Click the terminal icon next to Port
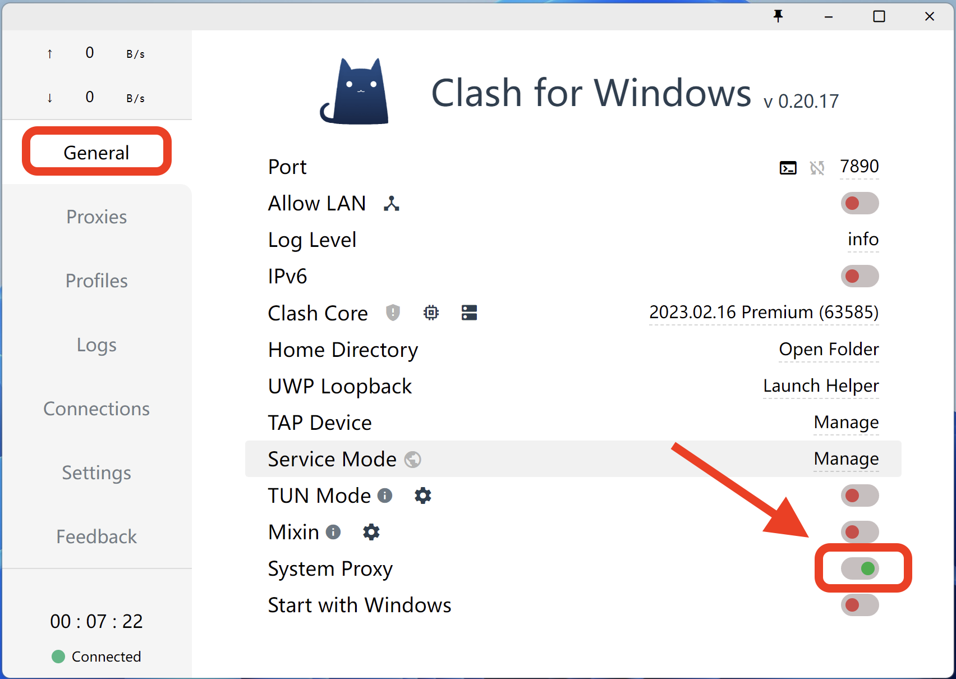956x679 pixels. tap(788, 168)
